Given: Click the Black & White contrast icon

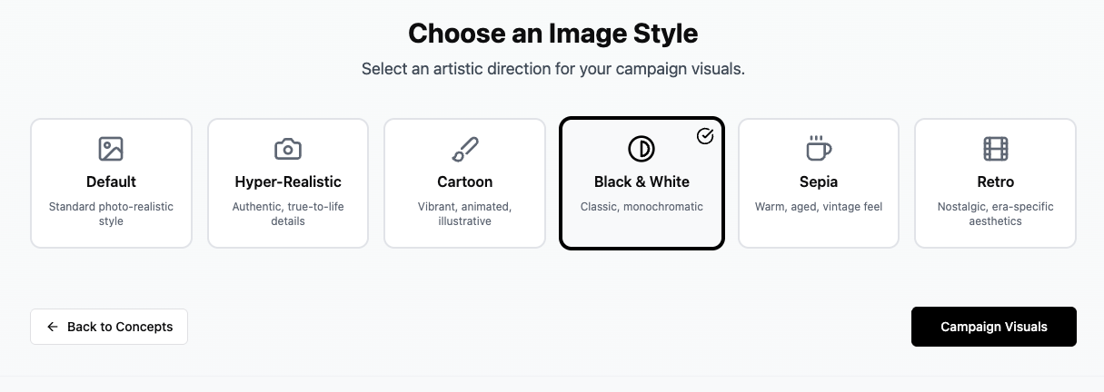Looking at the screenshot, I should click(x=642, y=149).
